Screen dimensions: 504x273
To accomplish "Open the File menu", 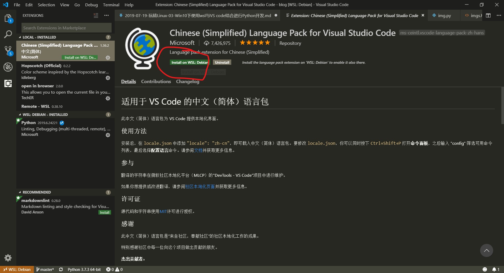I will pos(17,5).
